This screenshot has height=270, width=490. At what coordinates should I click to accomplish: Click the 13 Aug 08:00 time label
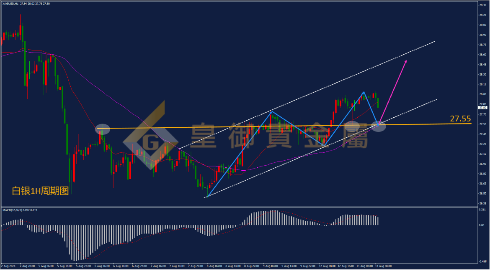[384, 266]
